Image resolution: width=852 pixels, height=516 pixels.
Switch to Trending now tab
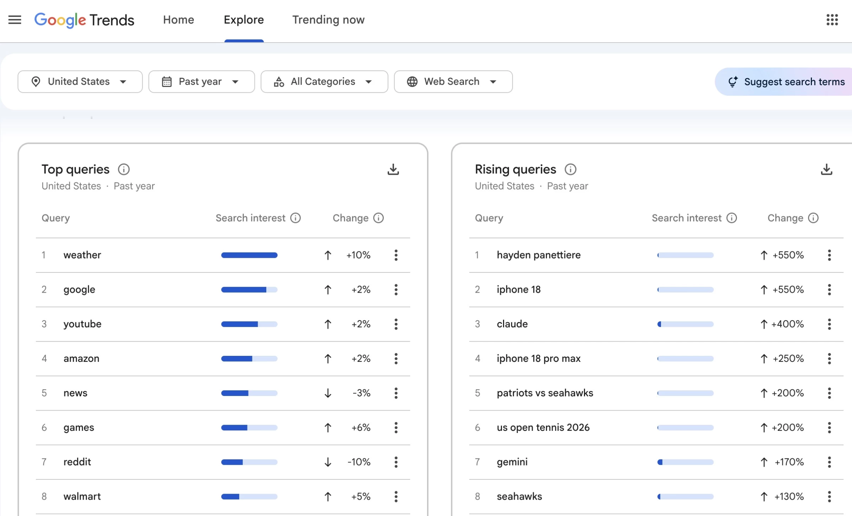pos(328,20)
